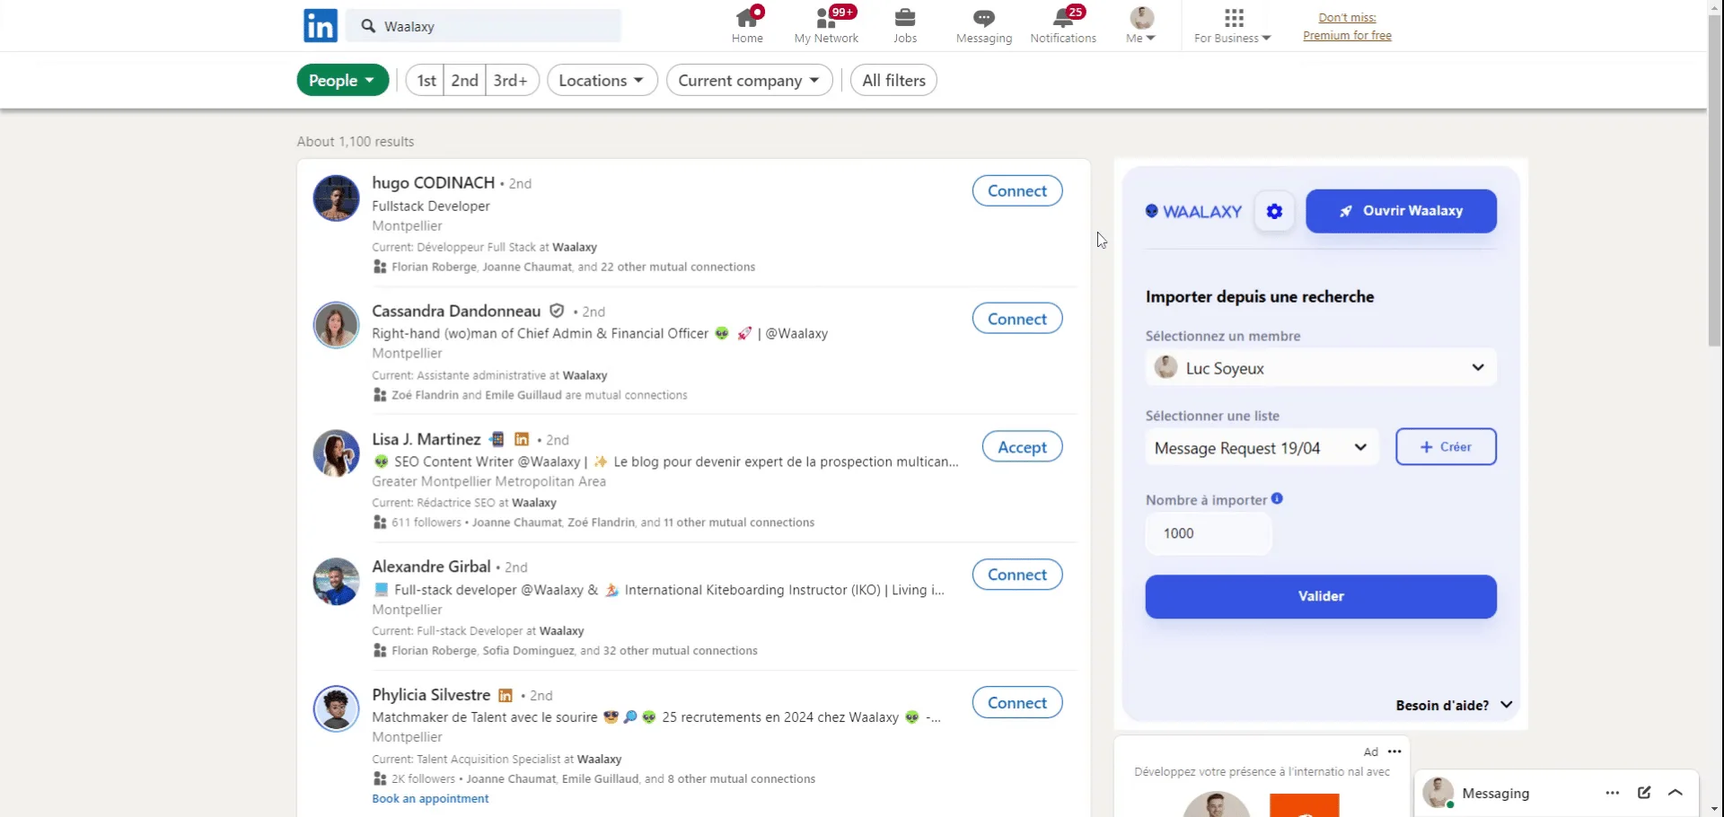Click LinkedIn badge next to Phylicia Silvestre
Screen dimensions: 1724x817
coord(506,696)
